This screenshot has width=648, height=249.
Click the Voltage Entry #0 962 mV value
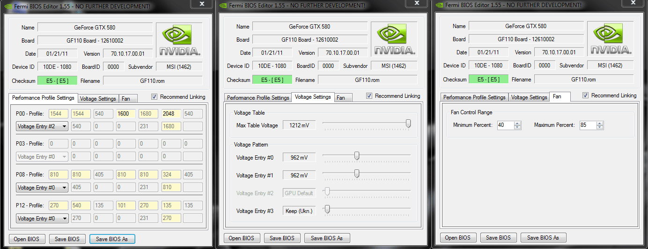pos(299,157)
